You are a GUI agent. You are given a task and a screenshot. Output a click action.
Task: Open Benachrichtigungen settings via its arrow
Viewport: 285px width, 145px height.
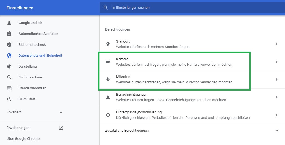(277, 97)
